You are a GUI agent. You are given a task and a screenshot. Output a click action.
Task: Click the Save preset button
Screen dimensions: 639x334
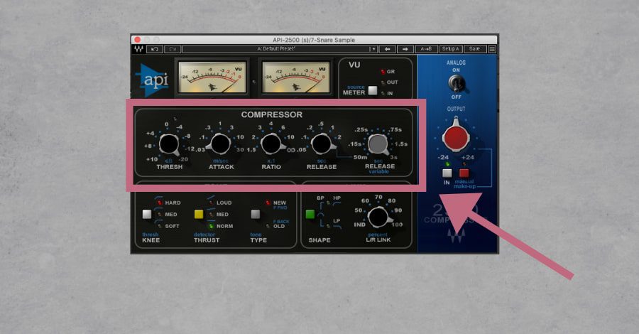474,49
